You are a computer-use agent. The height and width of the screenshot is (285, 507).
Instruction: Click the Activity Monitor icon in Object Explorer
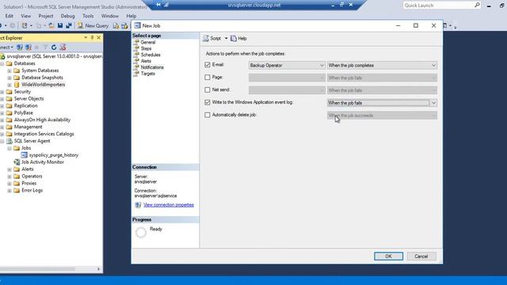click(63, 47)
